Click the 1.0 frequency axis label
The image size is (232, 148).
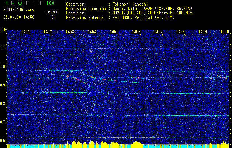tap(3, 67)
